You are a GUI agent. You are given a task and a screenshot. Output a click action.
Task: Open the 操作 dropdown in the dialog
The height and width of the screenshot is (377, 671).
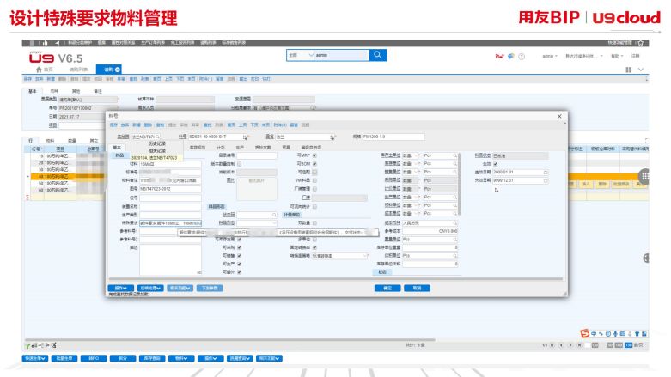[120, 288]
